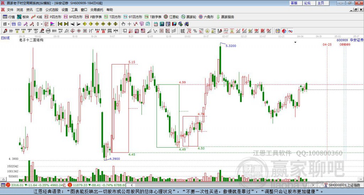
Task: Select the protractor angle tool
Action: point(66,31)
